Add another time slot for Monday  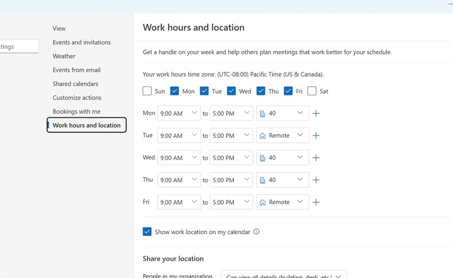click(x=316, y=114)
